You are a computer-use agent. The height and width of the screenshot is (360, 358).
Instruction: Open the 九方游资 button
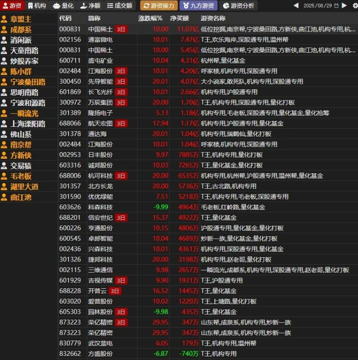198,6
